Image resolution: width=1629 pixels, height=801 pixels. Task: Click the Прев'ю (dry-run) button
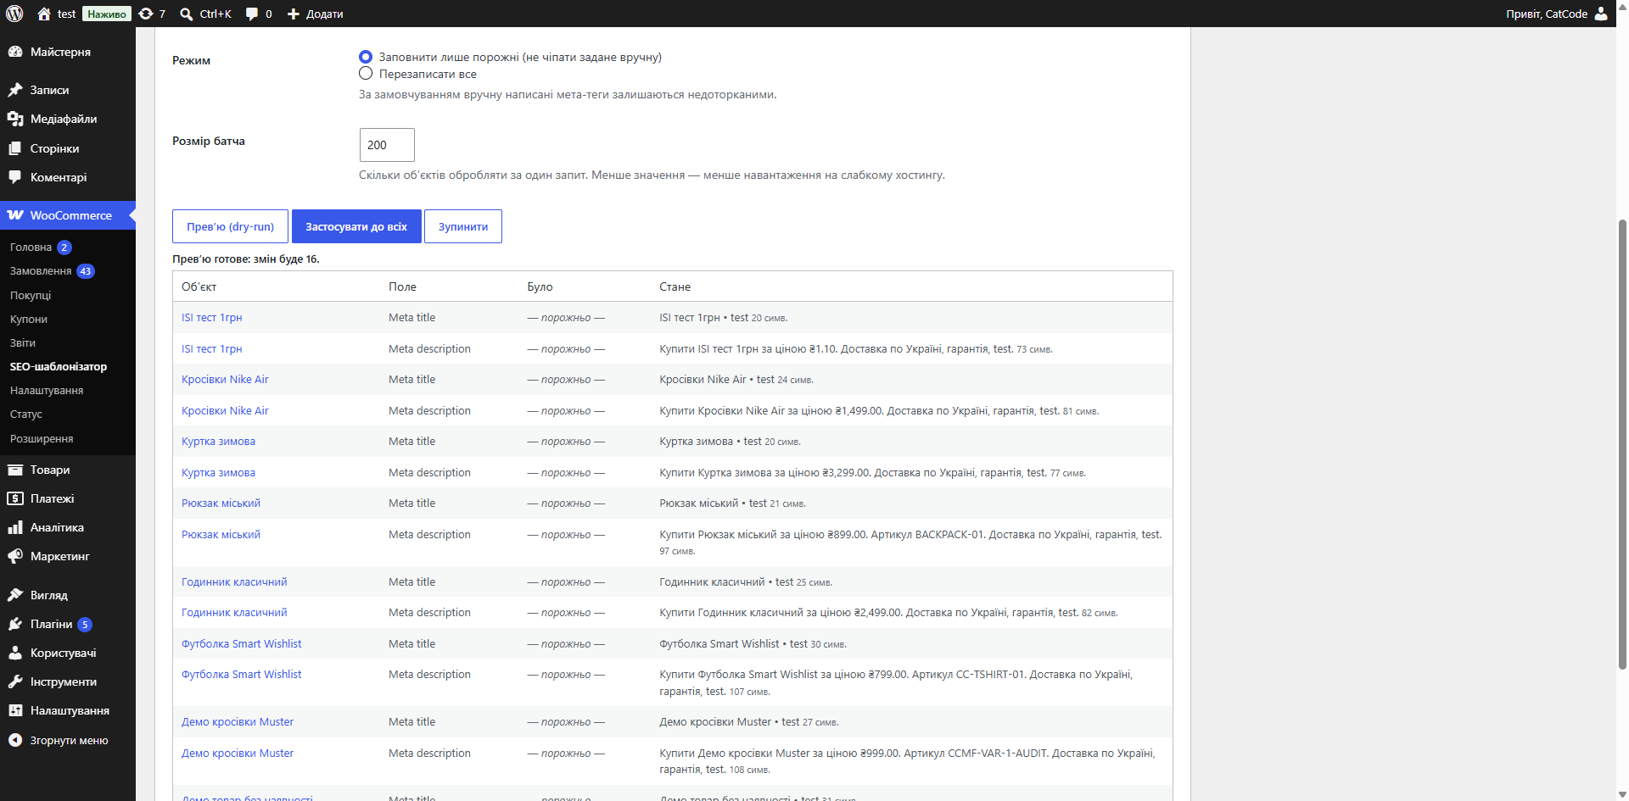[x=230, y=226]
